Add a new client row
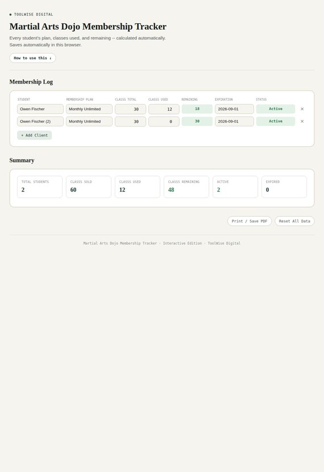This screenshot has height=472, width=324. pyautogui.click(x=34, y=135)
